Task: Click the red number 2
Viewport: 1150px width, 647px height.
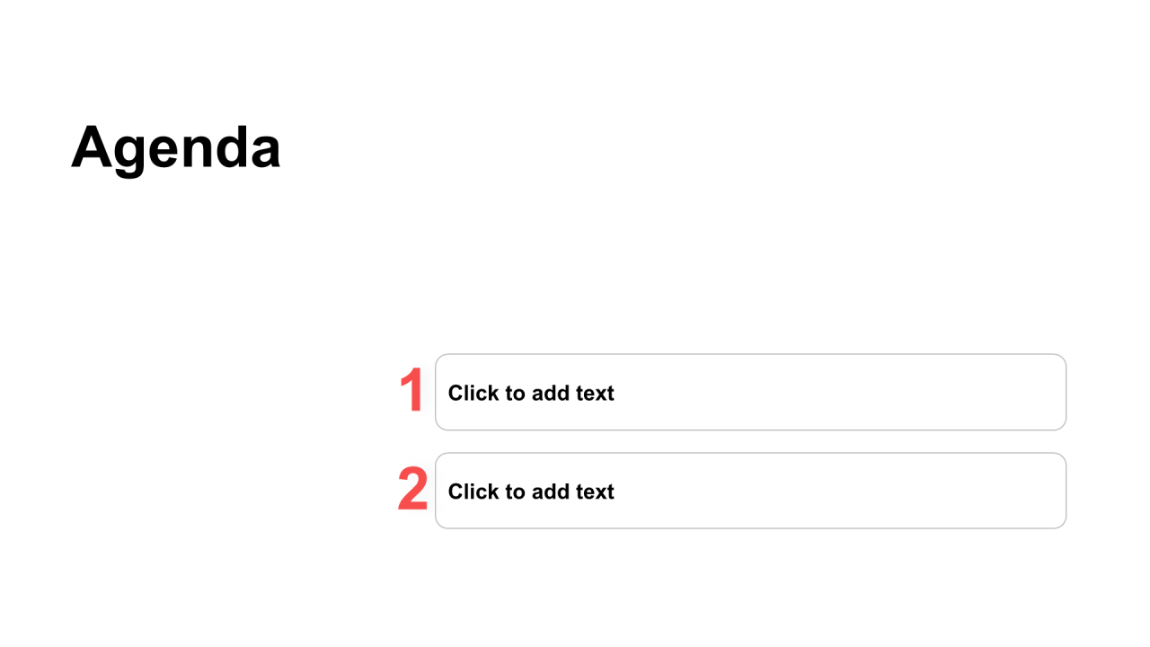Action: [x=412, y=491]
